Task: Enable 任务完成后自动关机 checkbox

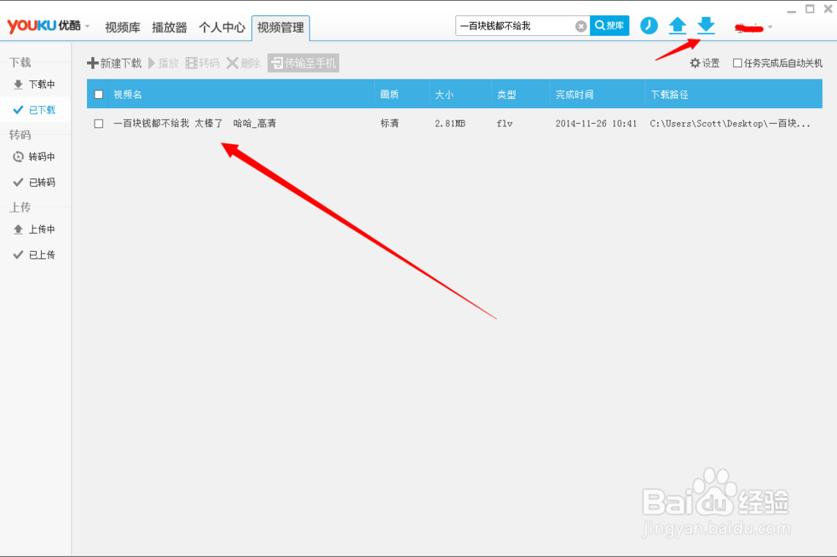Action: 738,63
